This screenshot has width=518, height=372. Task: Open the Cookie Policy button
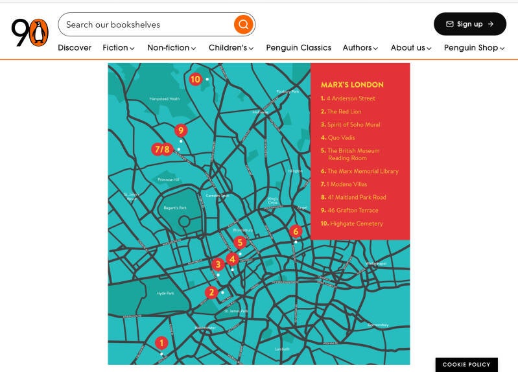click(467, 364)
